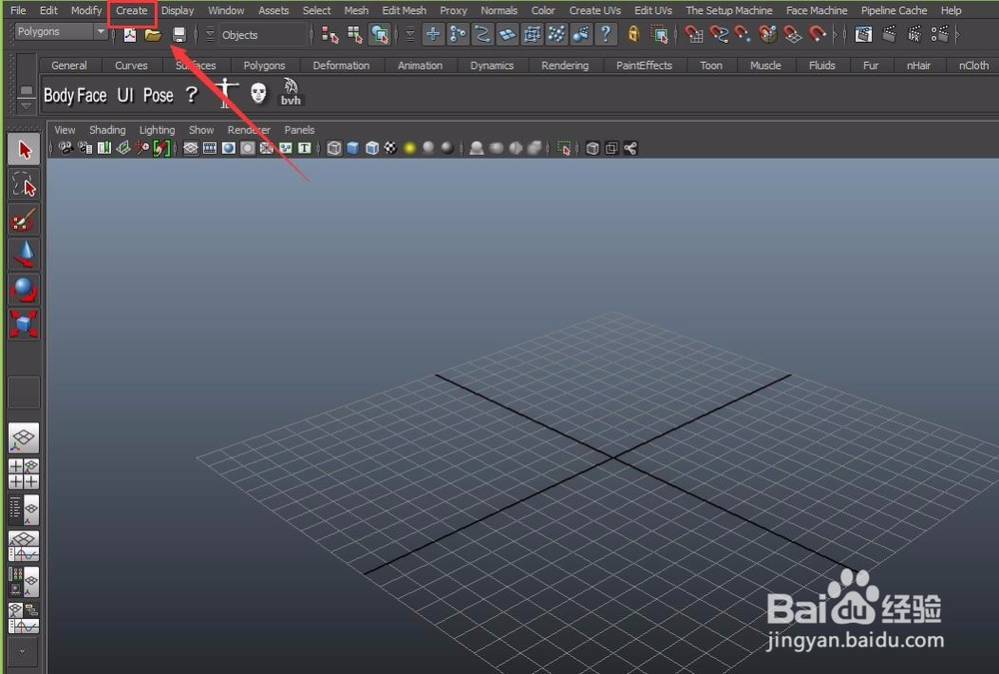Viewport: 999px width, 674px height.
Task: Activate the Lasso select tool
Action: [x=24, y=185]
